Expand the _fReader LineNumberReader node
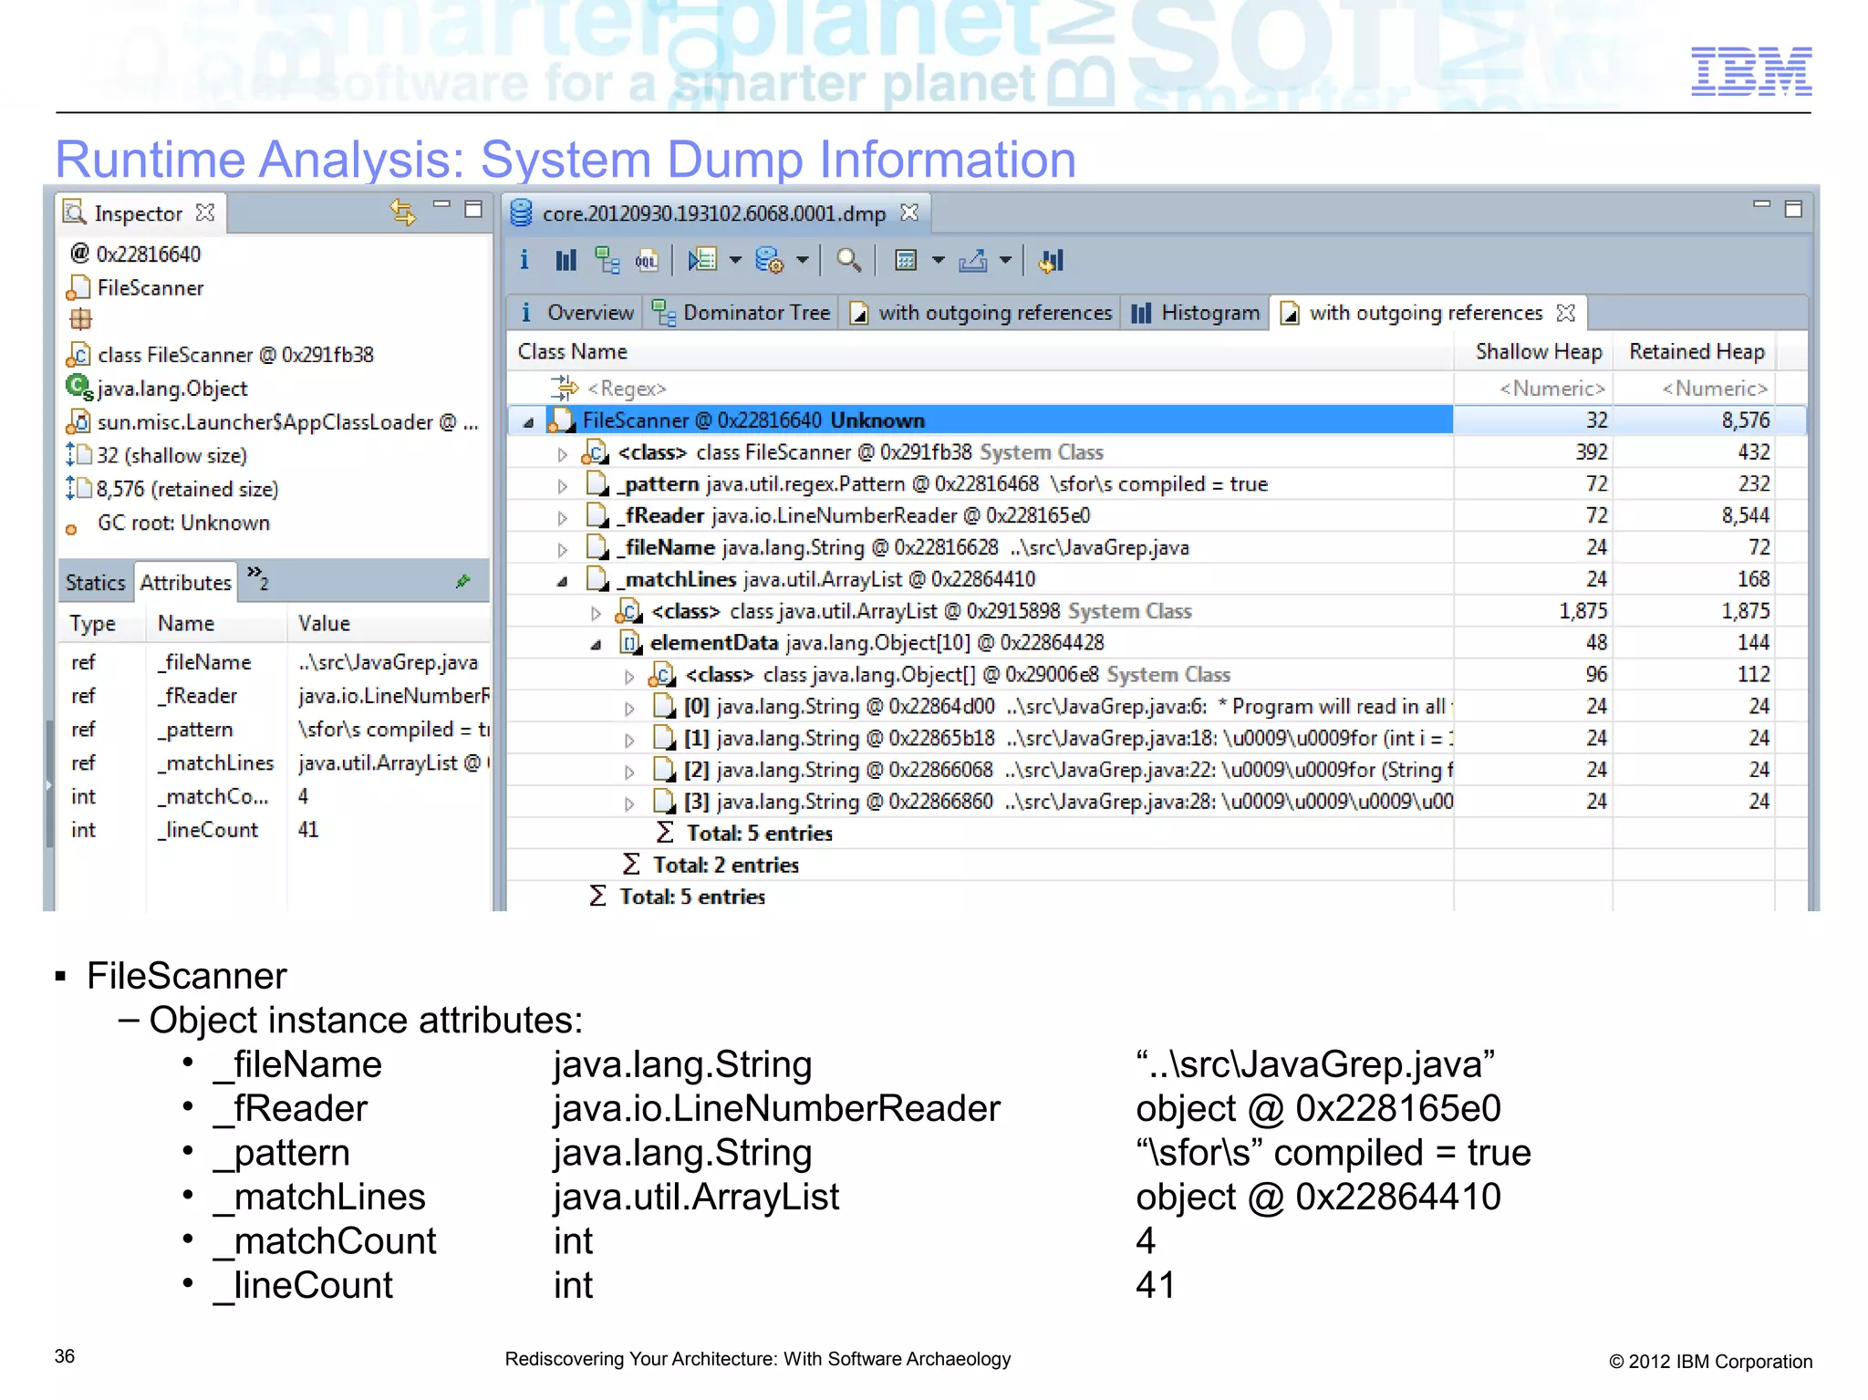This screenshot has height=1400, width=1868. (x=562, y=517)
